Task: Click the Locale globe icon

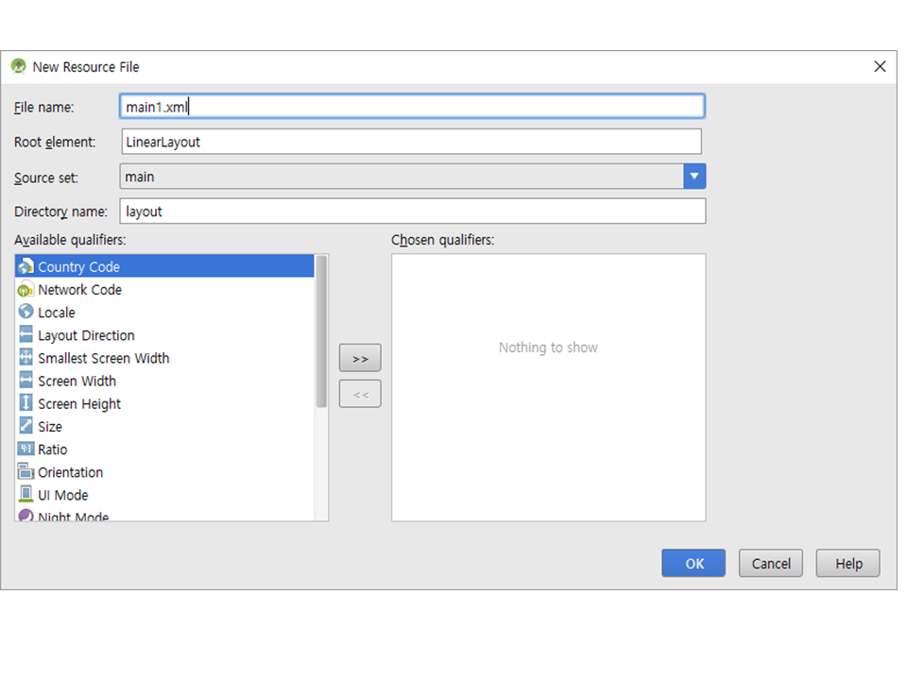Action: [x=26, y=313]
